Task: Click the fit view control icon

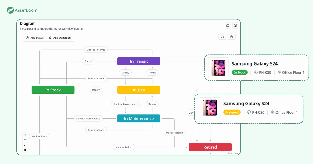Action: tap(25, 145)
